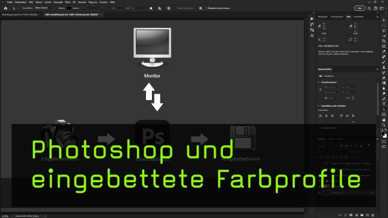This screenshot has height=218, width=388.
Task: Click the foreground color swatch
Action: click(x=383, y=133)
